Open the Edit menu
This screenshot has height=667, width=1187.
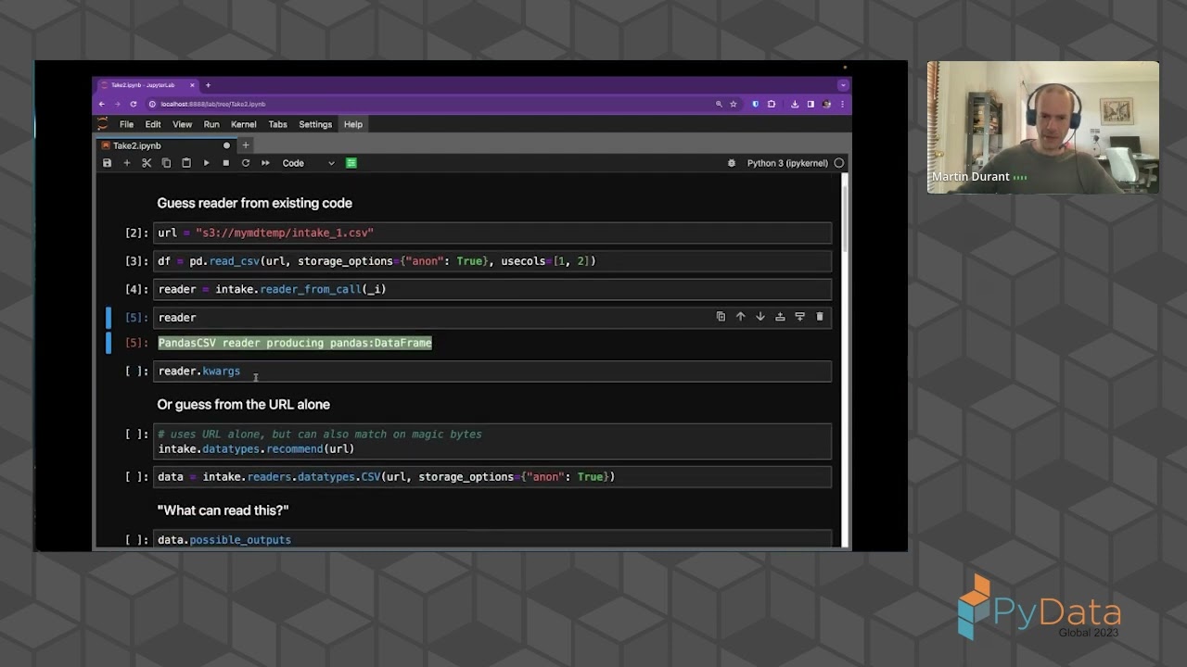153,124
